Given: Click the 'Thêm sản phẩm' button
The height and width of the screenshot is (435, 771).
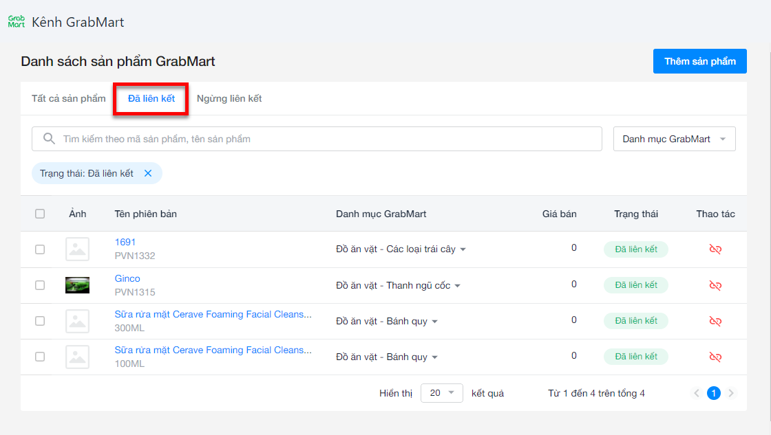Looking at the screenshot, I should [x=699, y=61].
